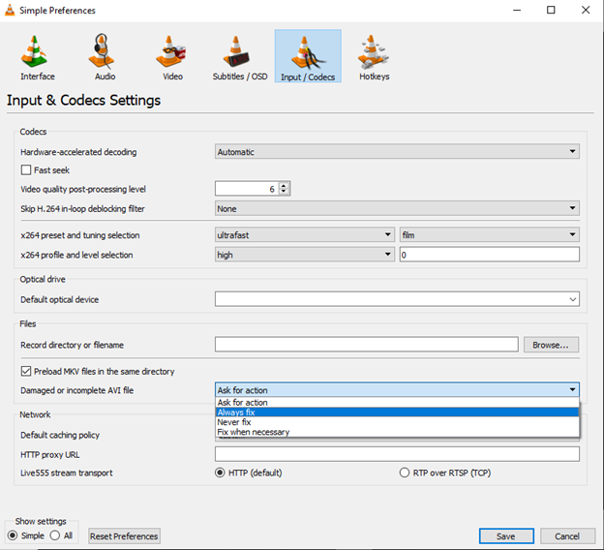Screen dimensions: 604x550
Task: Choose Simple show settings radio
Action: 13,535
